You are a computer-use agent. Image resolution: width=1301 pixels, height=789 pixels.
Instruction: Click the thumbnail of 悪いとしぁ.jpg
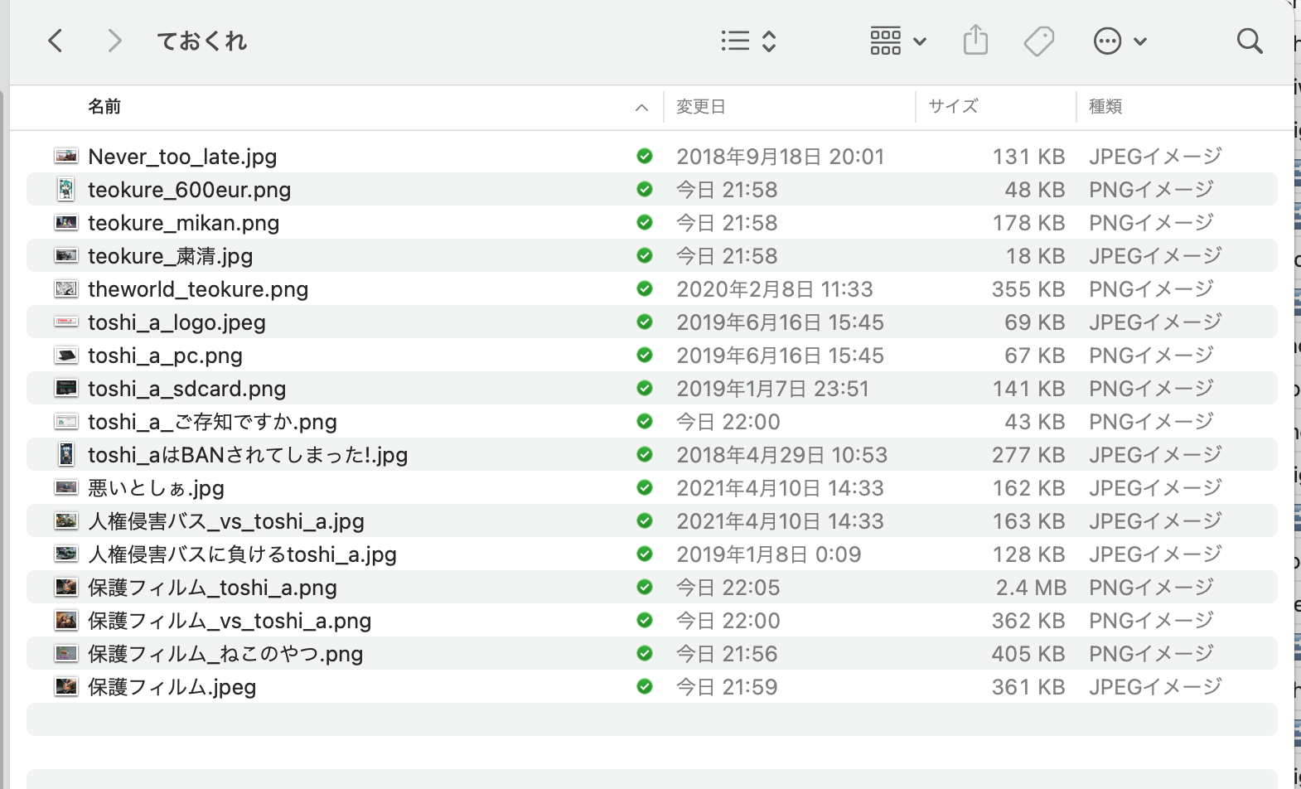65,487
